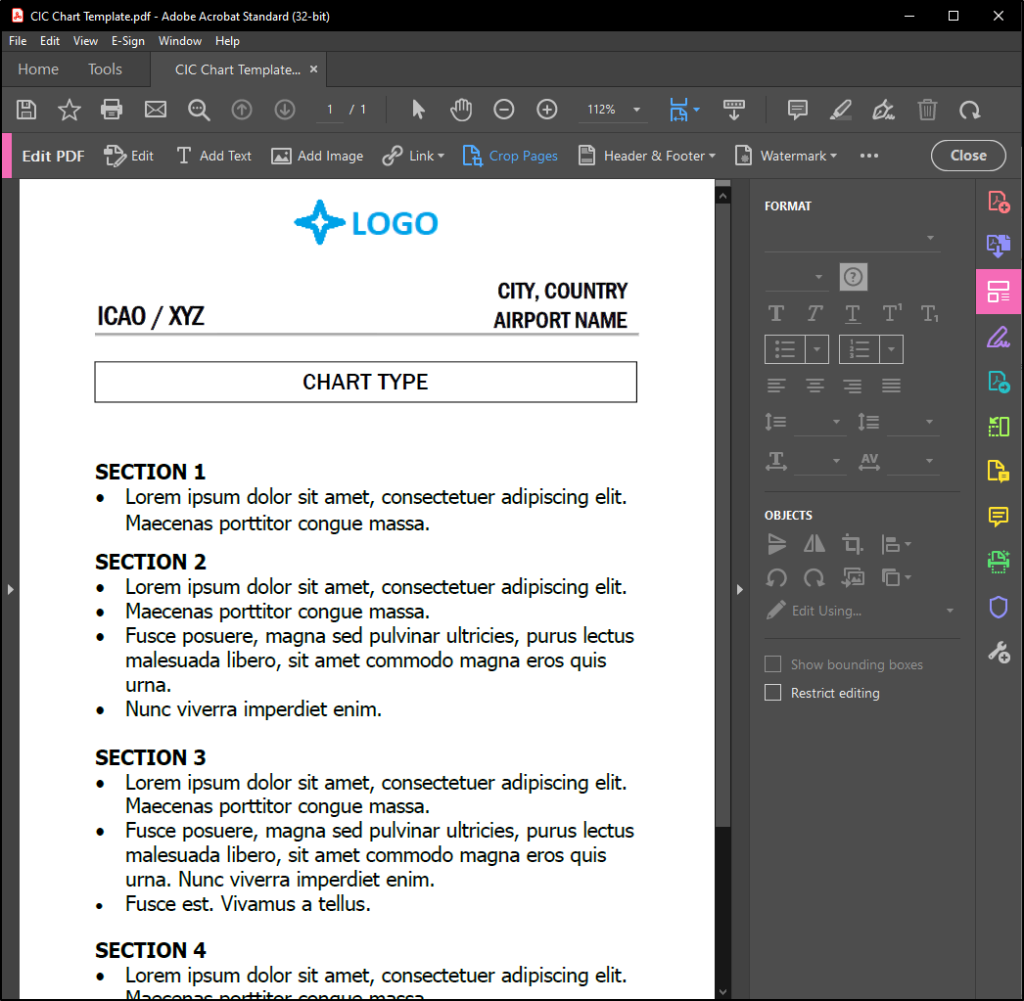Click the Close button on Edit PDF bar
This screenshot has height=1001, width=1024.
pyautogui.click(x=967, y=156)
